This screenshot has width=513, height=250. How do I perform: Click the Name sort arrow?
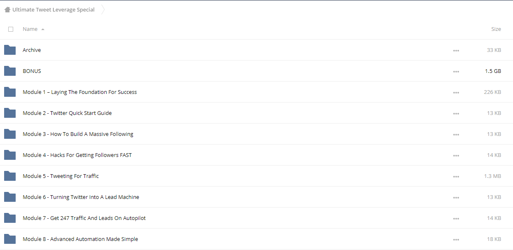(x=43, y=29)
